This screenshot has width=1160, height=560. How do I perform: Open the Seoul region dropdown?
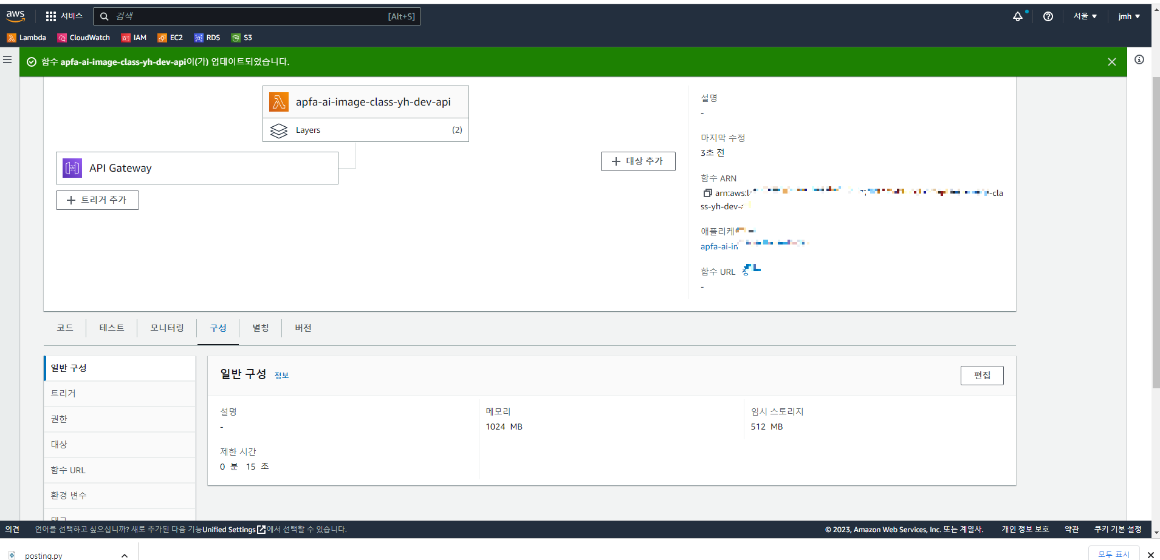pos(1085,16)
